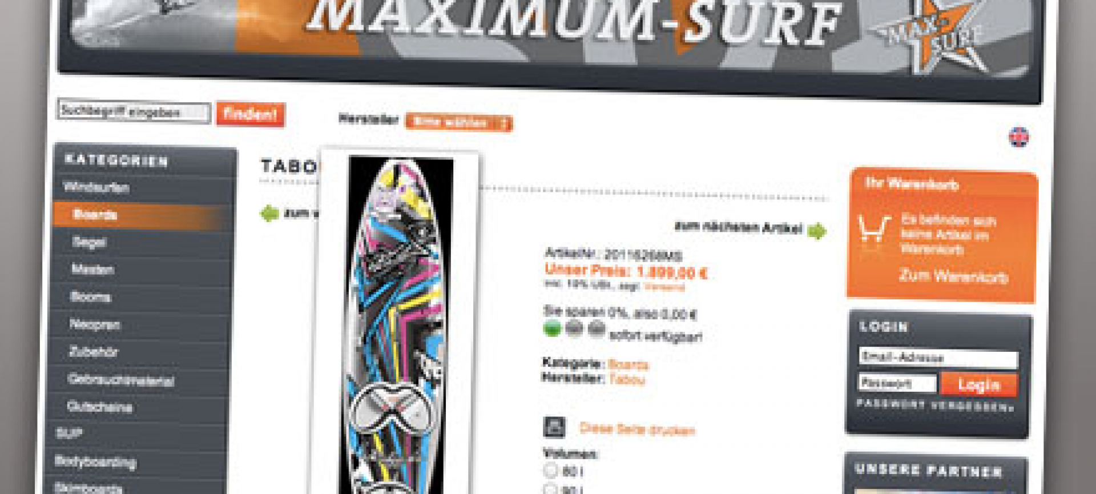Image resolution: width=1096 pixels, height=494 pixels.
Task: Click the 'finden!' search button
Action: [250, 114]
